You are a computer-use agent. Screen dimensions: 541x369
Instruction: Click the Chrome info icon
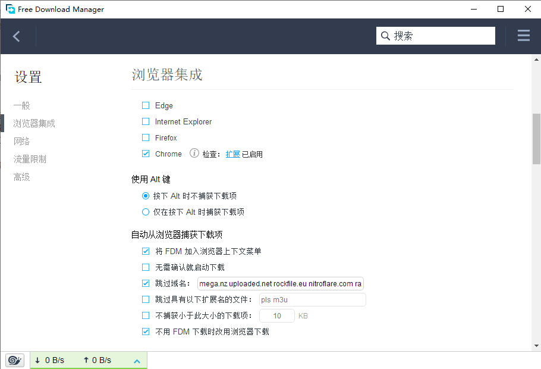pyautogui.click(x=194, y=153)
